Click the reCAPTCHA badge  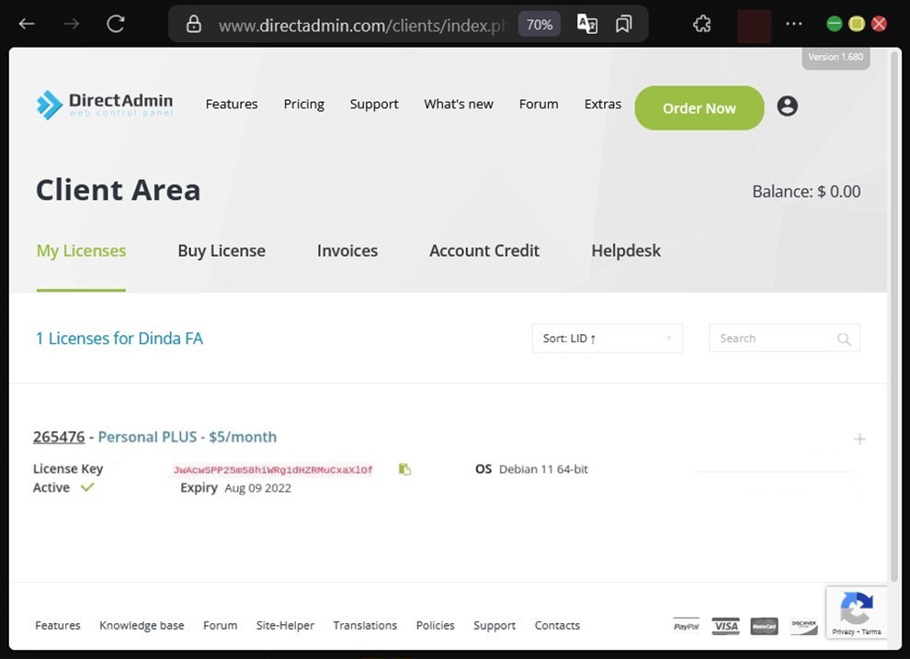pos(856,612)
